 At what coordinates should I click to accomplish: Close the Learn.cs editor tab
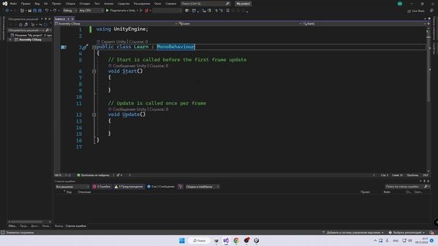pos(73,18)
